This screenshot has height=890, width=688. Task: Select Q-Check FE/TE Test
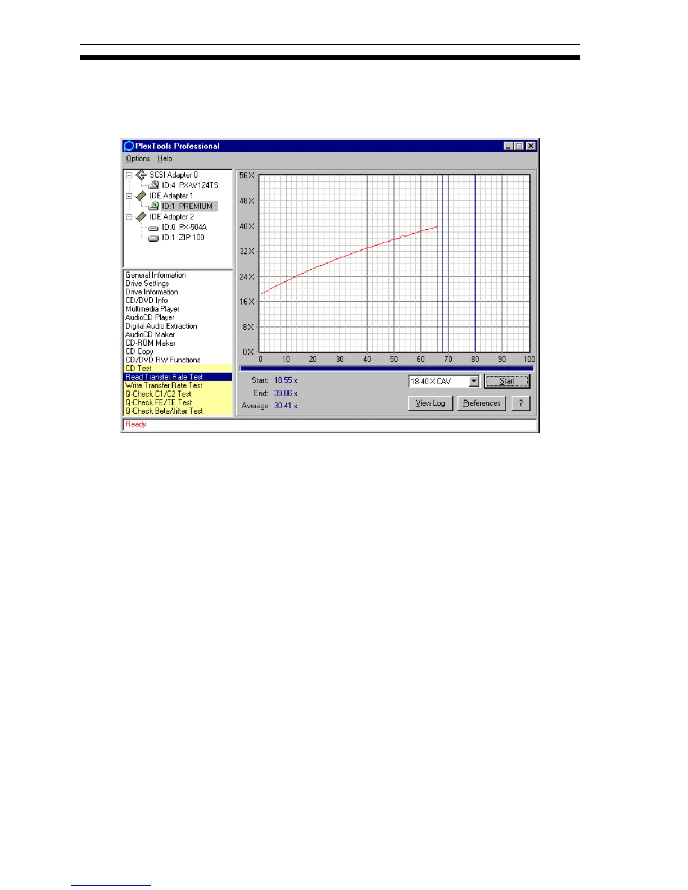click(178, 402)
